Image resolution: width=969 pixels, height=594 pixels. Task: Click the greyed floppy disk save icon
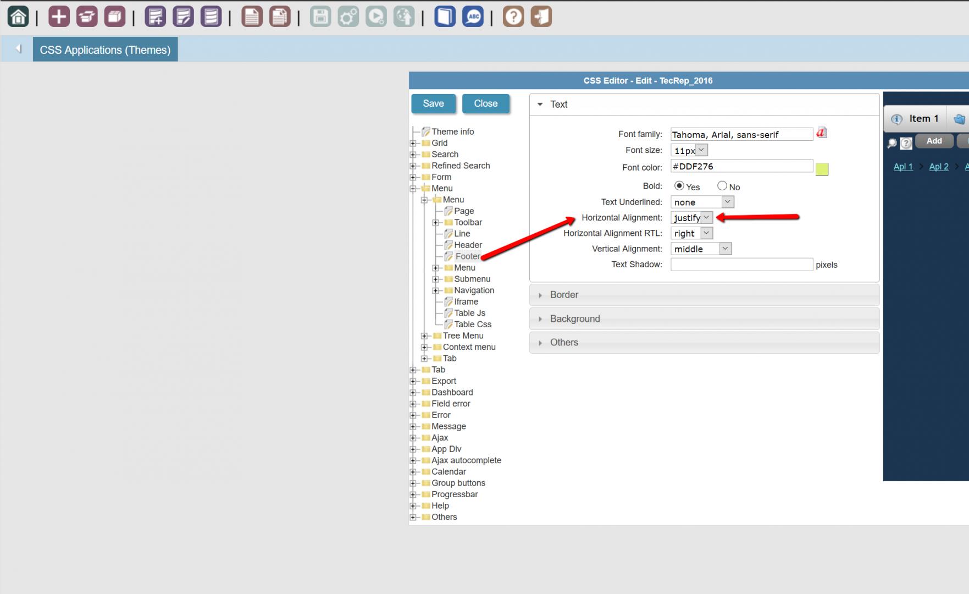[x=320, y=16]
